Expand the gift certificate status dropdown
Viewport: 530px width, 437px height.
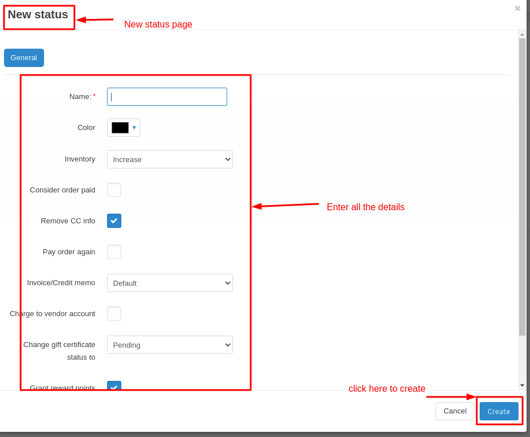(x=170, y=345)
